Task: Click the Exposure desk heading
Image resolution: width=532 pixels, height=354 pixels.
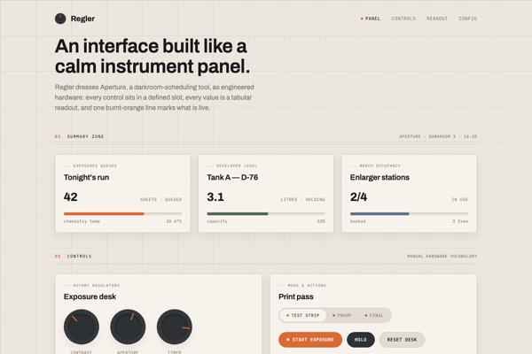Action: pyautogui.click(x=90, y=296)
